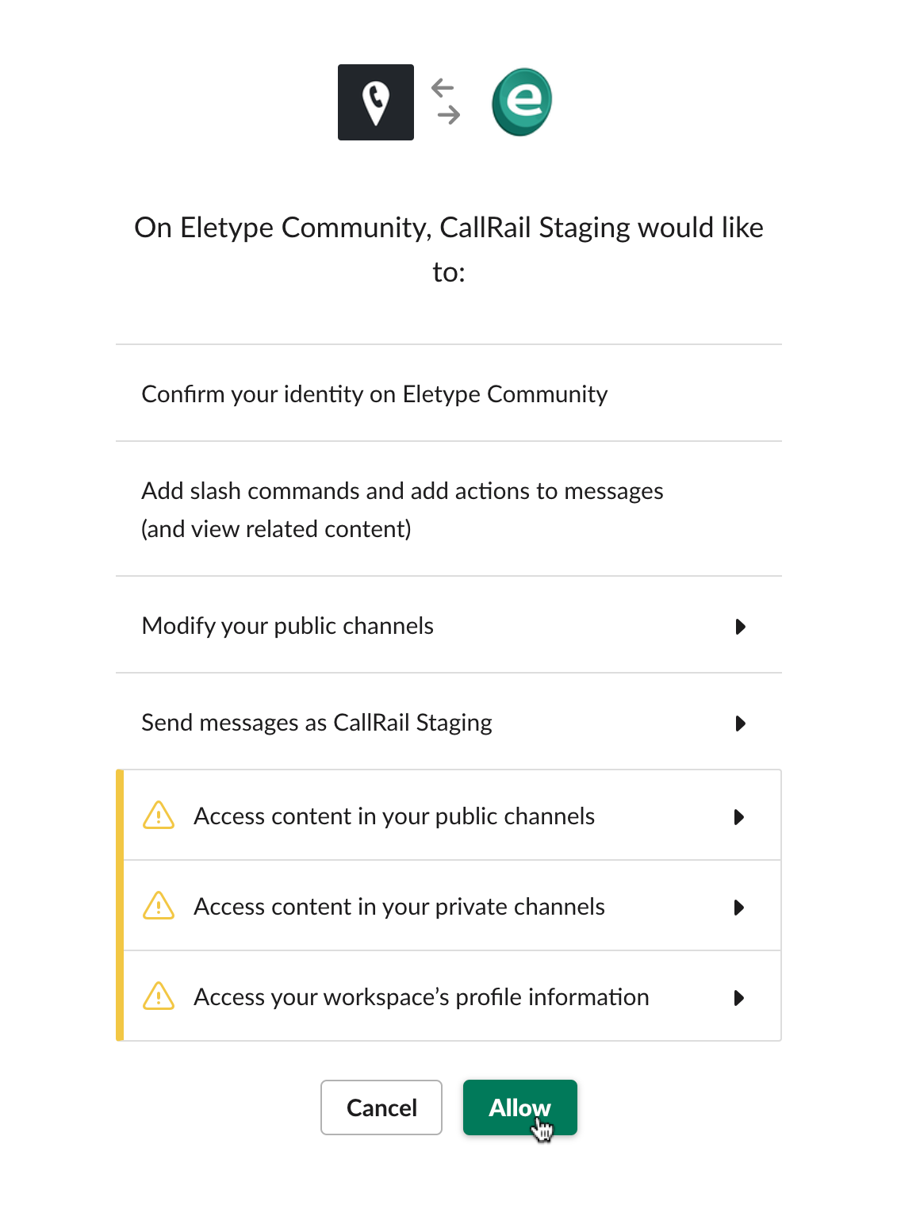This screenshot has height=1213, width=897.
Task: Allow the CallRail Staging authorization
Action: pyautogui.click(x=520, y=1107)
